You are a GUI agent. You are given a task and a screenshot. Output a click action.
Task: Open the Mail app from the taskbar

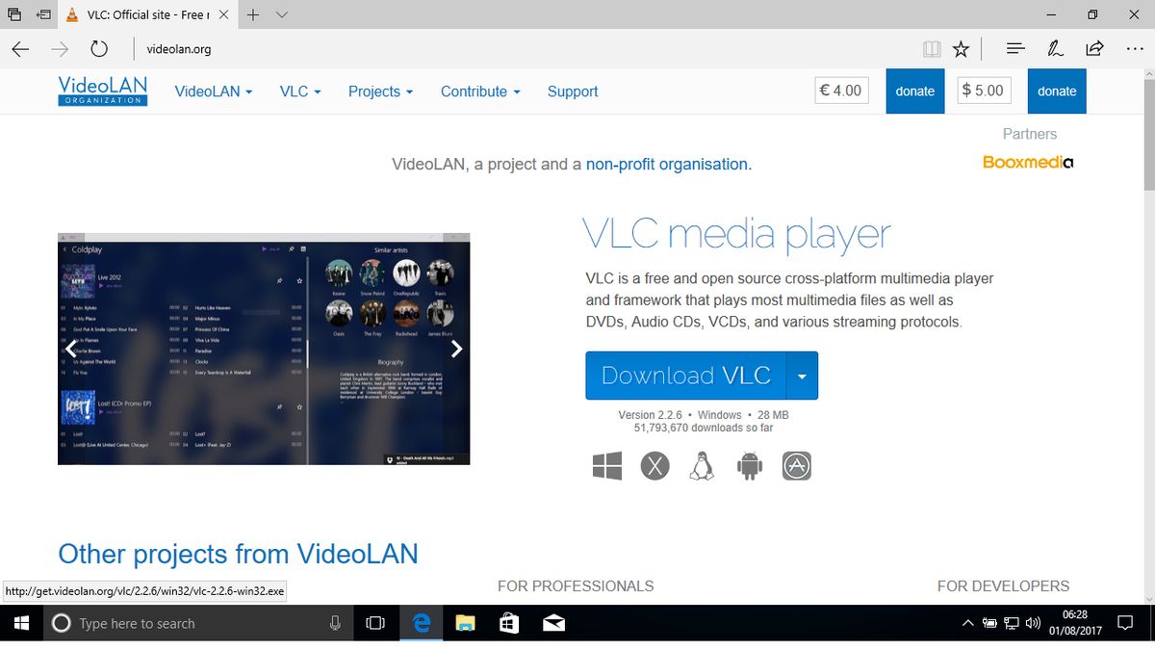coord(553,623)
